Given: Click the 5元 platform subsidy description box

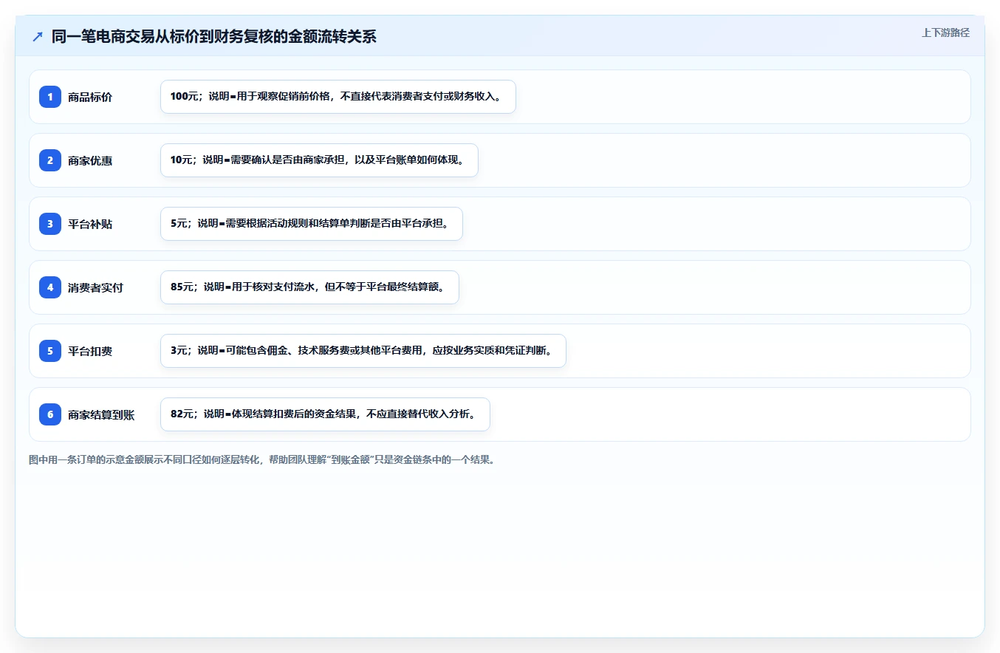Looking at the screenshot, I should [x=312, y=224].
